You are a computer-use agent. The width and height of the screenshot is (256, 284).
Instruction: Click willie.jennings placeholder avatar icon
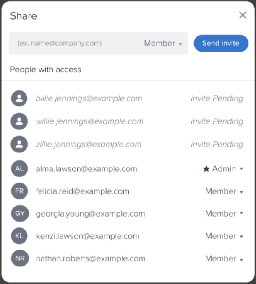[19, 121]
